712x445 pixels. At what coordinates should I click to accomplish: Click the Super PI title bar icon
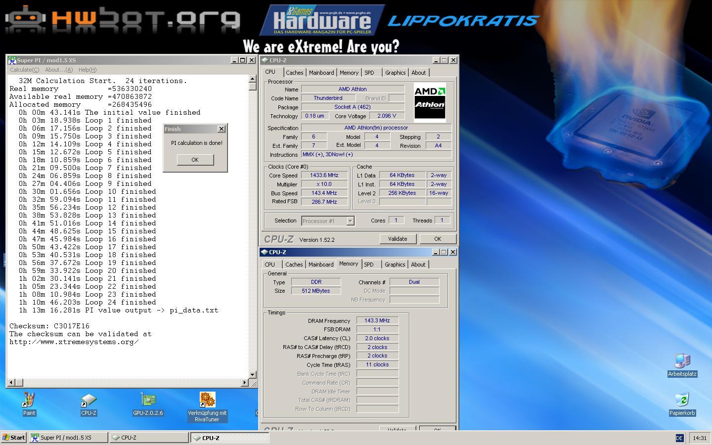[x=12, y=60]
